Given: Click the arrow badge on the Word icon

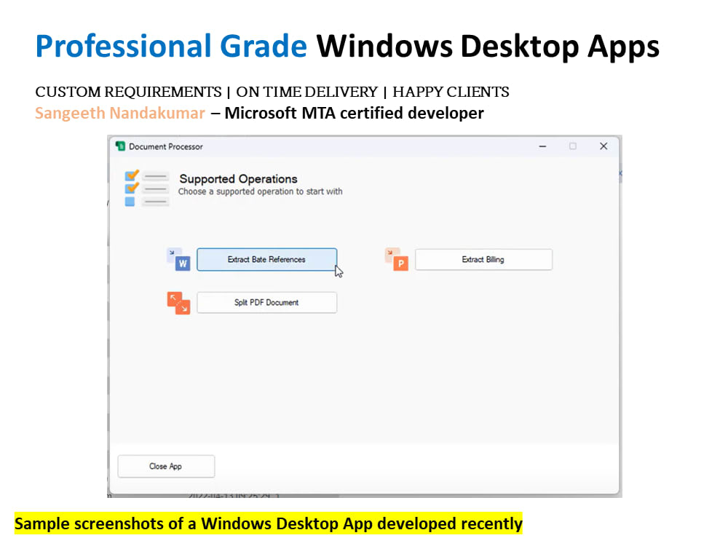Looking at the screenshot, I should 172,253.
